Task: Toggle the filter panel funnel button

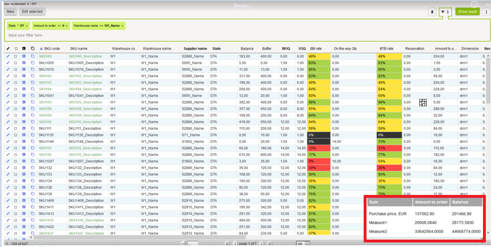Action: click(445, 11)
